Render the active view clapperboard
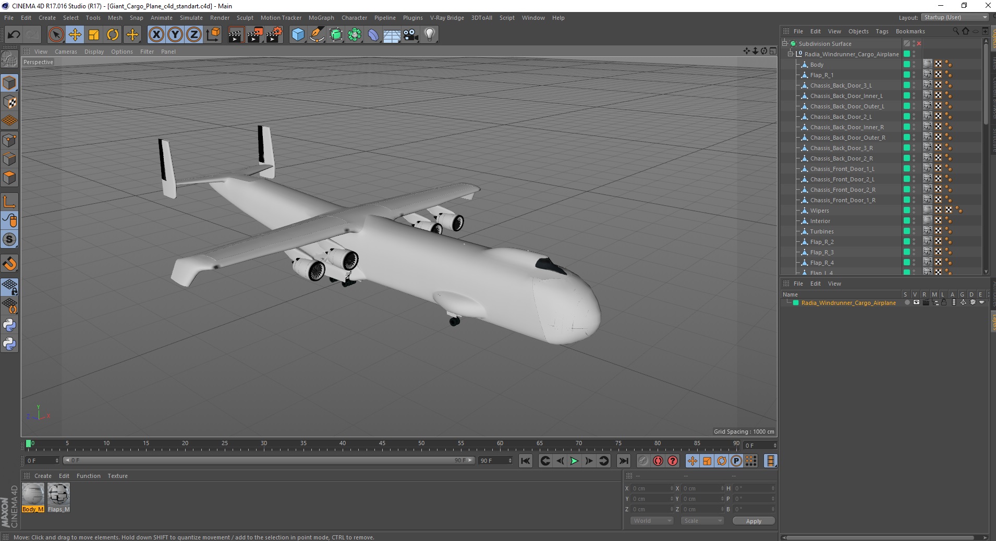This screenshot has width=996, height=541. [x=236, y=35]
